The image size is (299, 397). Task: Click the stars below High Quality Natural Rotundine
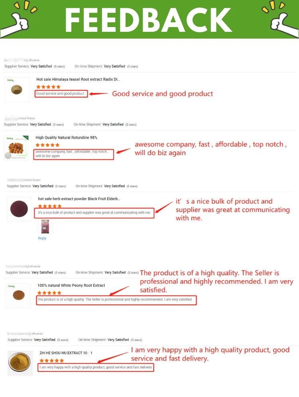[47, 145]
